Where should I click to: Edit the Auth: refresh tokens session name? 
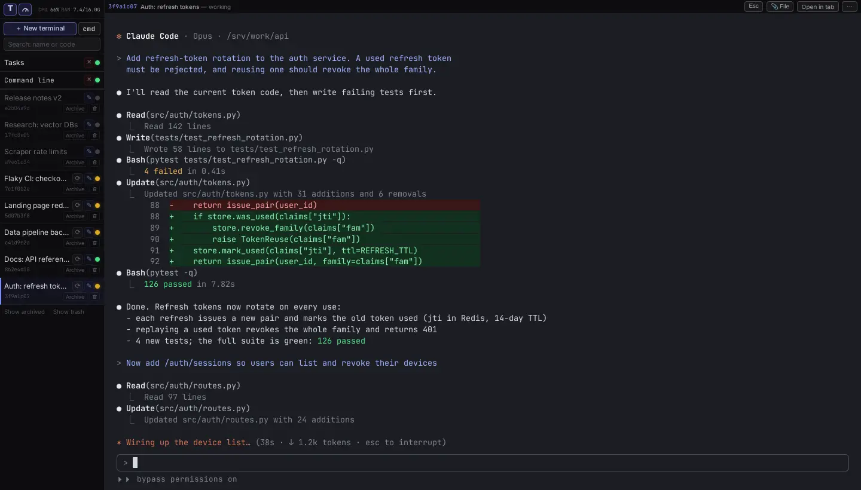pyautogui.click(x=89, y=286)
